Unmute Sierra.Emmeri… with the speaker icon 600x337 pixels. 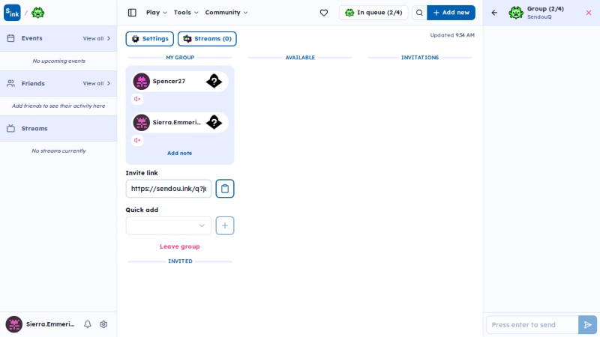[137, 140]
